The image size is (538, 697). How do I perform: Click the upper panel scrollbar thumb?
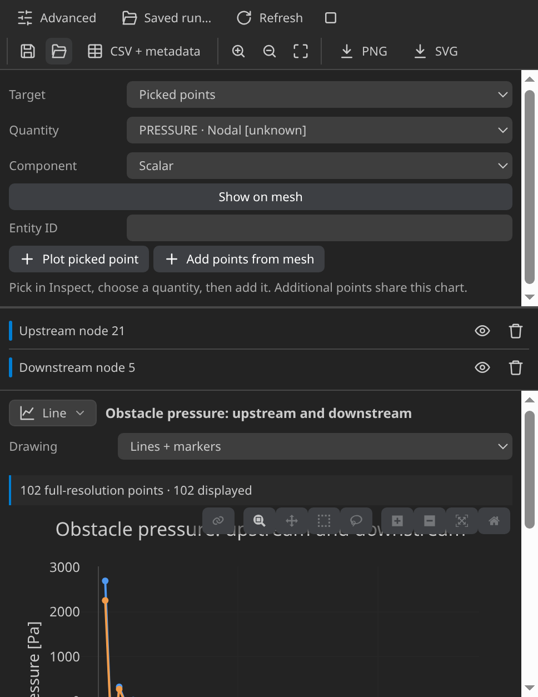pos(530,187)
